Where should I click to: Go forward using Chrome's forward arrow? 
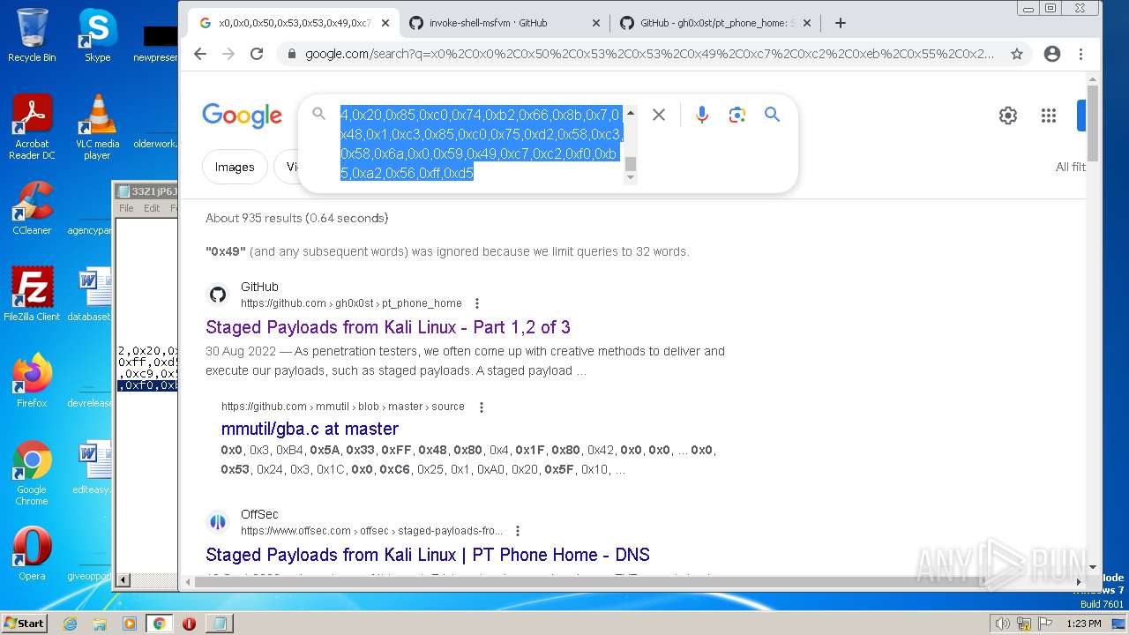click(228, 54)
